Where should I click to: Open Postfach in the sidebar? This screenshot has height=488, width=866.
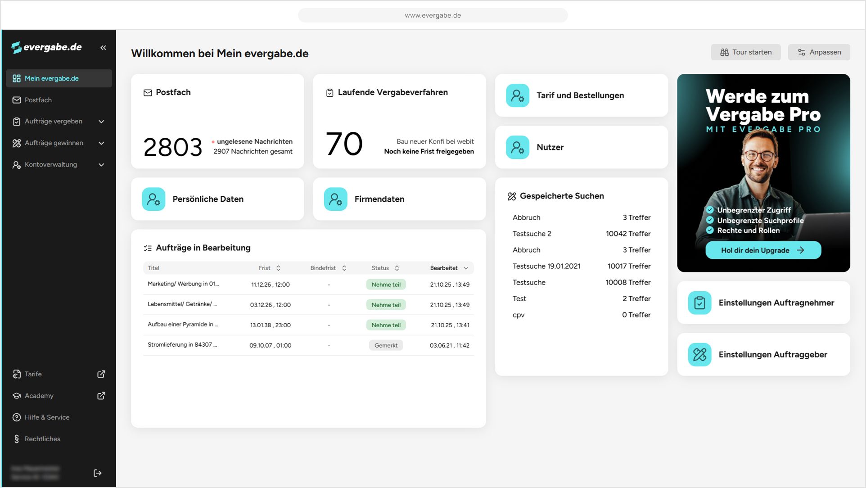tap(38, 100)
